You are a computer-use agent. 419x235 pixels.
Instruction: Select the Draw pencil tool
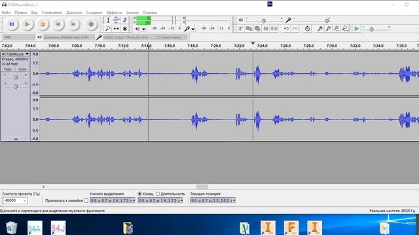[125, 20]
